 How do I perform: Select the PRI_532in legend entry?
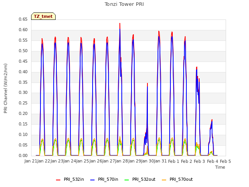(x=70, y=179)
